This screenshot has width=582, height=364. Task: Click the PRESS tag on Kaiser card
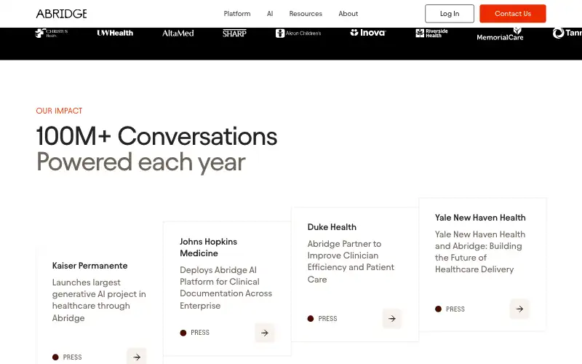(67, 357)
